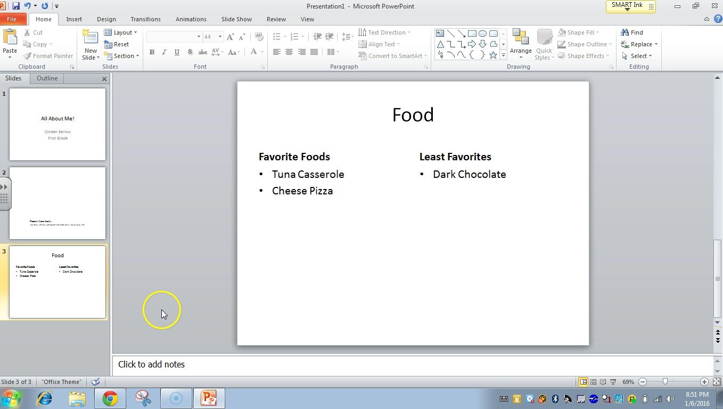The image size is (723, 409).
Task: Toggle bold formatting
Action: pyautogui.click(x=152, y=52)
